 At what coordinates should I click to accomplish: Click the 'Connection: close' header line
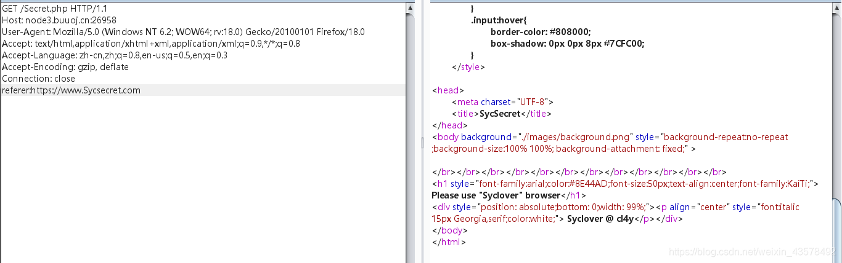tap(38, 78)
